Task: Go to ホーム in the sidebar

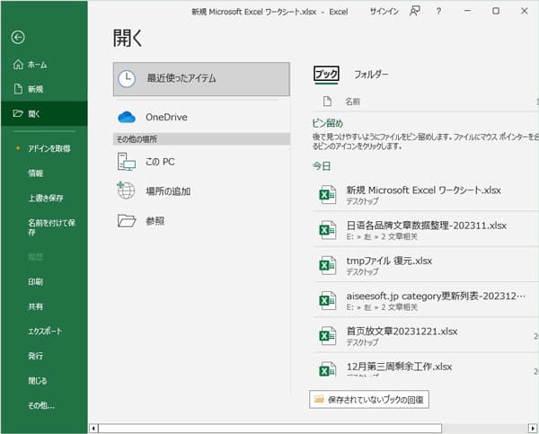Action: 37,65
